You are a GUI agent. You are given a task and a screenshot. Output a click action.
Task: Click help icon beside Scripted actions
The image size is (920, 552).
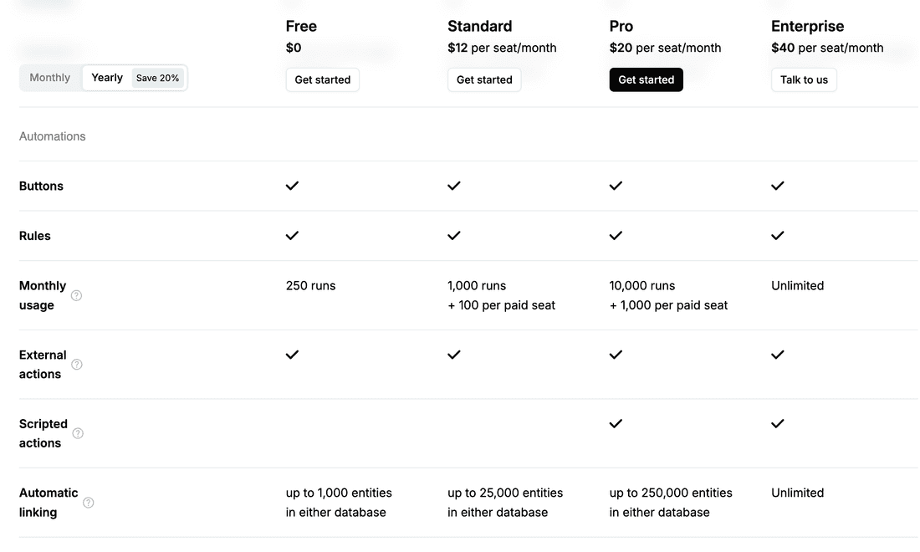click(x=78, y=433)
